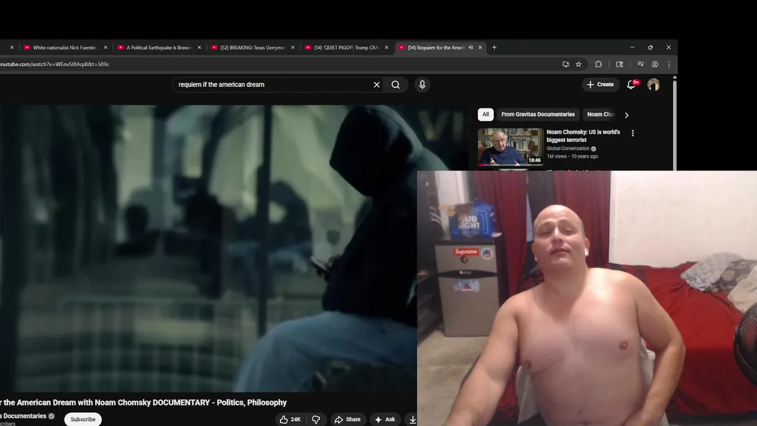This screenshot has height=426, width=757.
Task: Open the 'QUIET PIGGY': Trump tab
Action: tap(345, 47)
